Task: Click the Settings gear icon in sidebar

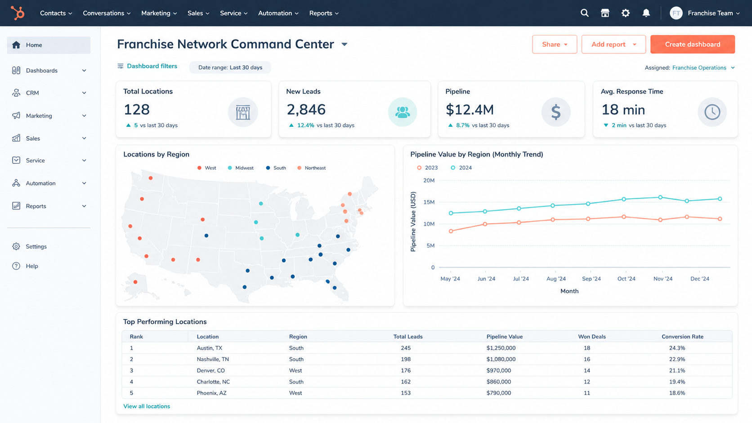Action: click(x=16, y=246)
